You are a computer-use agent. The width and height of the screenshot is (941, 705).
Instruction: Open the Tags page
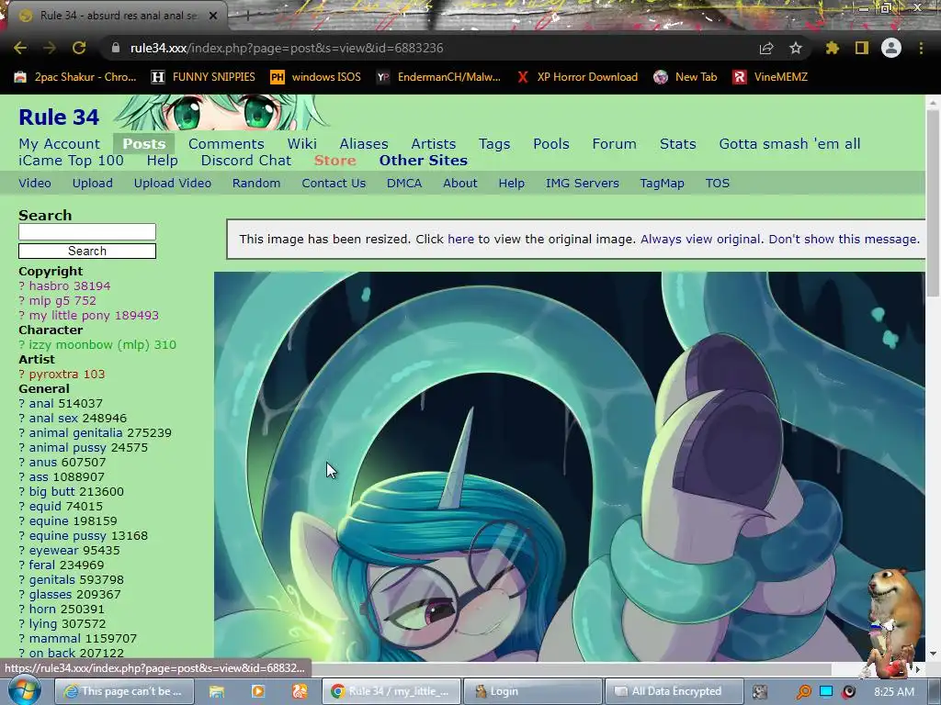pyautogui.click(x=494, y=144)
